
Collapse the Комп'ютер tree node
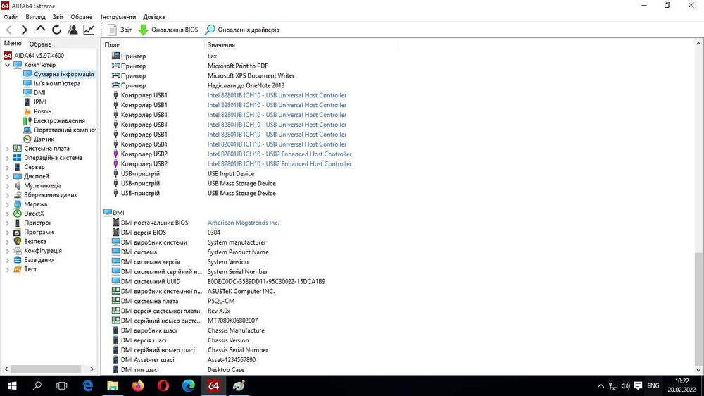(7, 65)
